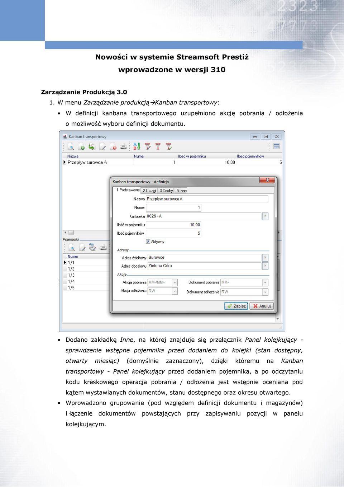Click the Zapisz button
344x487 pixels.
(236, 306)
